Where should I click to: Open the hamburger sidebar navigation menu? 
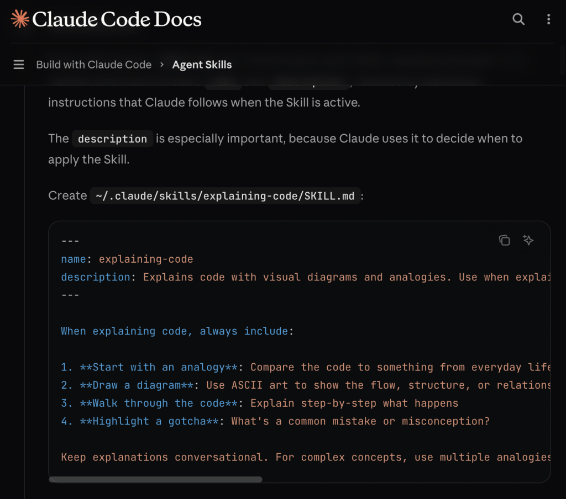pos(19,65)
